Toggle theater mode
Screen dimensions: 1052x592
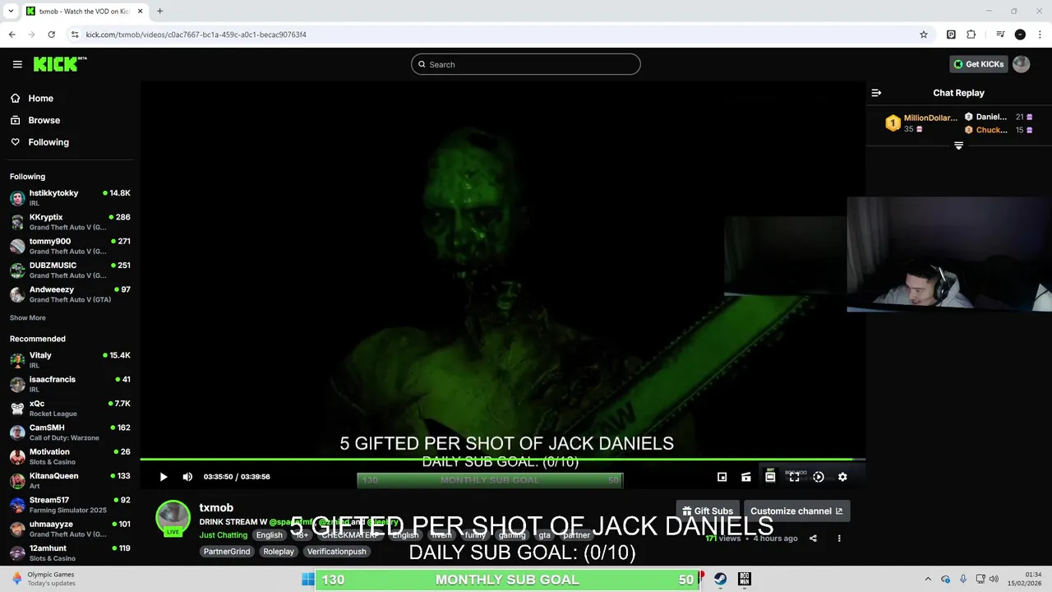[x=770, y=477]
